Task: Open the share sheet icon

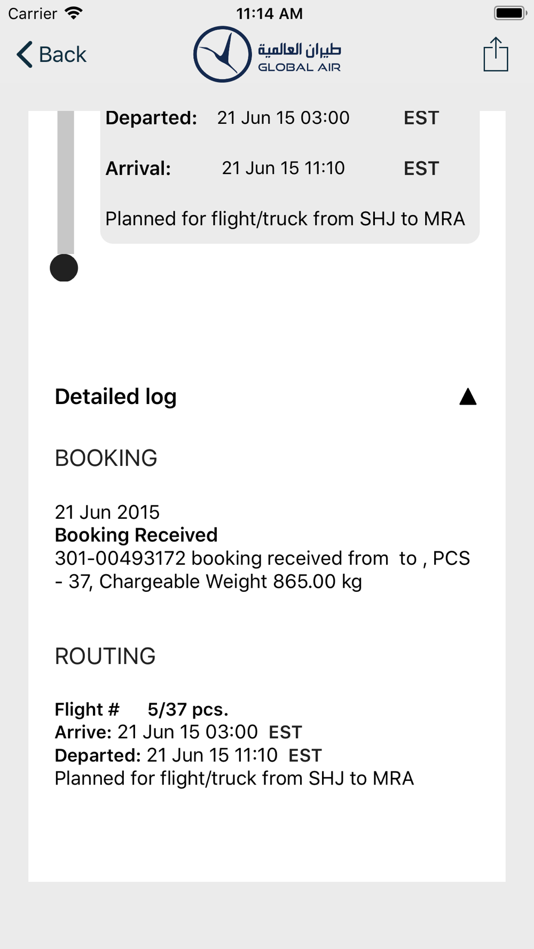Action: pyautogui.click(x=496, y=54)
